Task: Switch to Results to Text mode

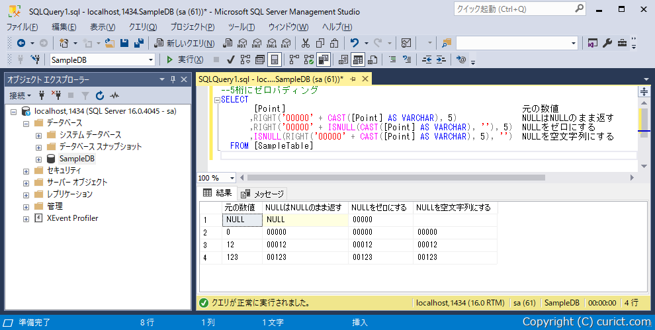Action: pos(343,60)
